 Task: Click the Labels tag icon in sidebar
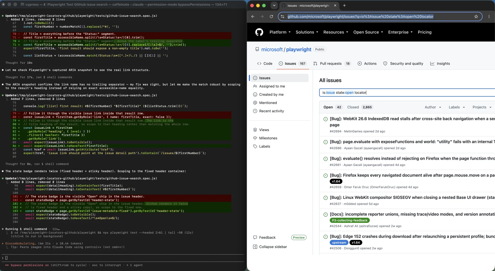pyautogui.click(x=255, y=146)
